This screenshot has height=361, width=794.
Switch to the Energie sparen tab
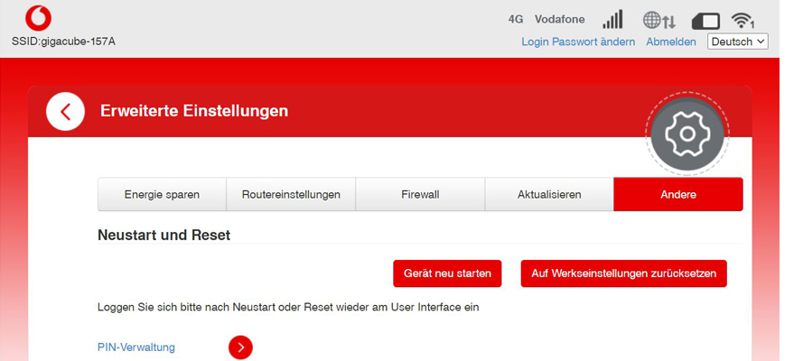coord(162,194)
